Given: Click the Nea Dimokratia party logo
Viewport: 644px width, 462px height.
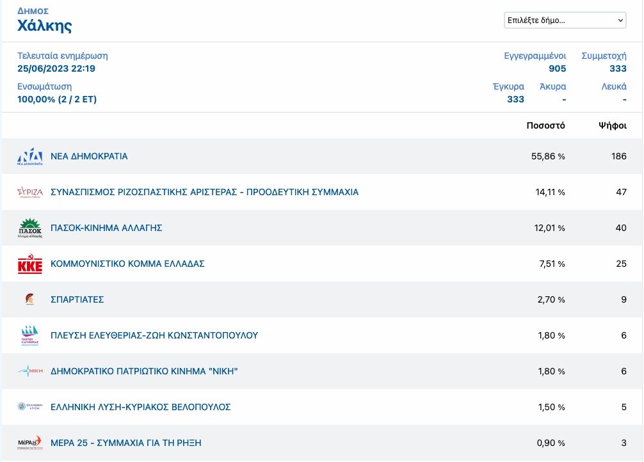Looking at the screenshot, I should pos(30,156).
